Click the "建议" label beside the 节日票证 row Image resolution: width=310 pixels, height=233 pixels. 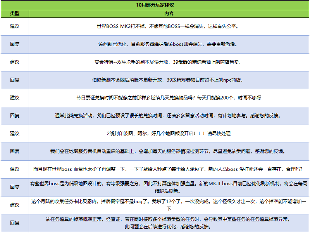14,98
